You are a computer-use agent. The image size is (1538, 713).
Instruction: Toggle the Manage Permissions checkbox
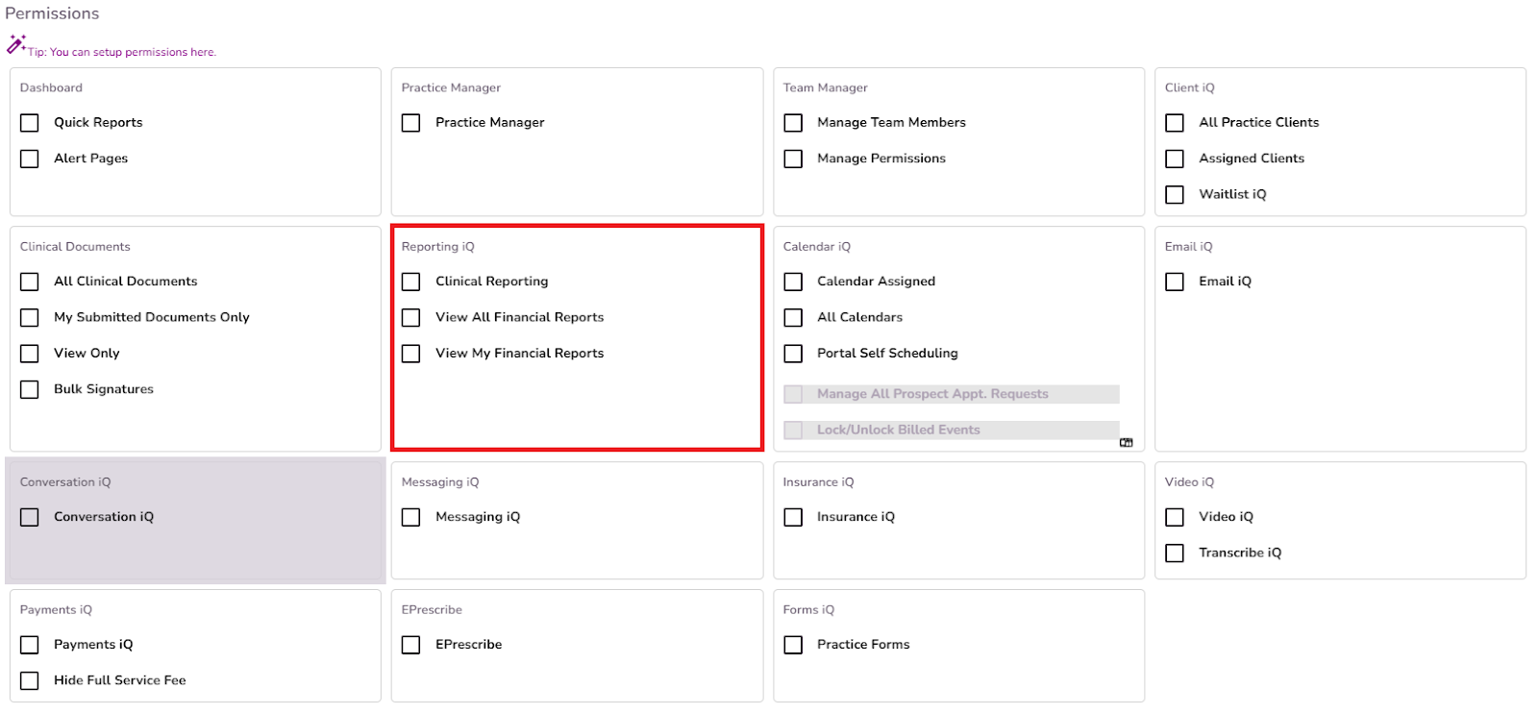(x=793, y=159)
